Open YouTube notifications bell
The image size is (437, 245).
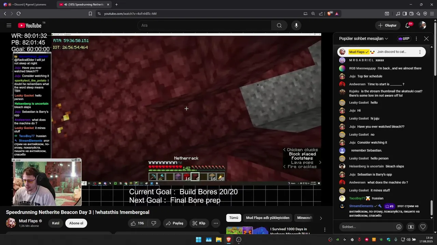coord(408,26)
